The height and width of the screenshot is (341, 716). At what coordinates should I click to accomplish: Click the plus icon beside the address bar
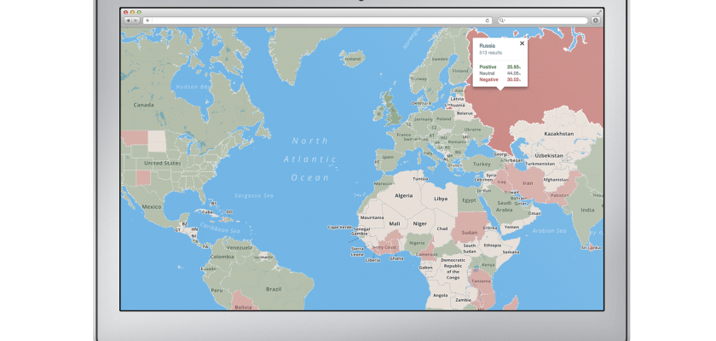coord(147,20)
